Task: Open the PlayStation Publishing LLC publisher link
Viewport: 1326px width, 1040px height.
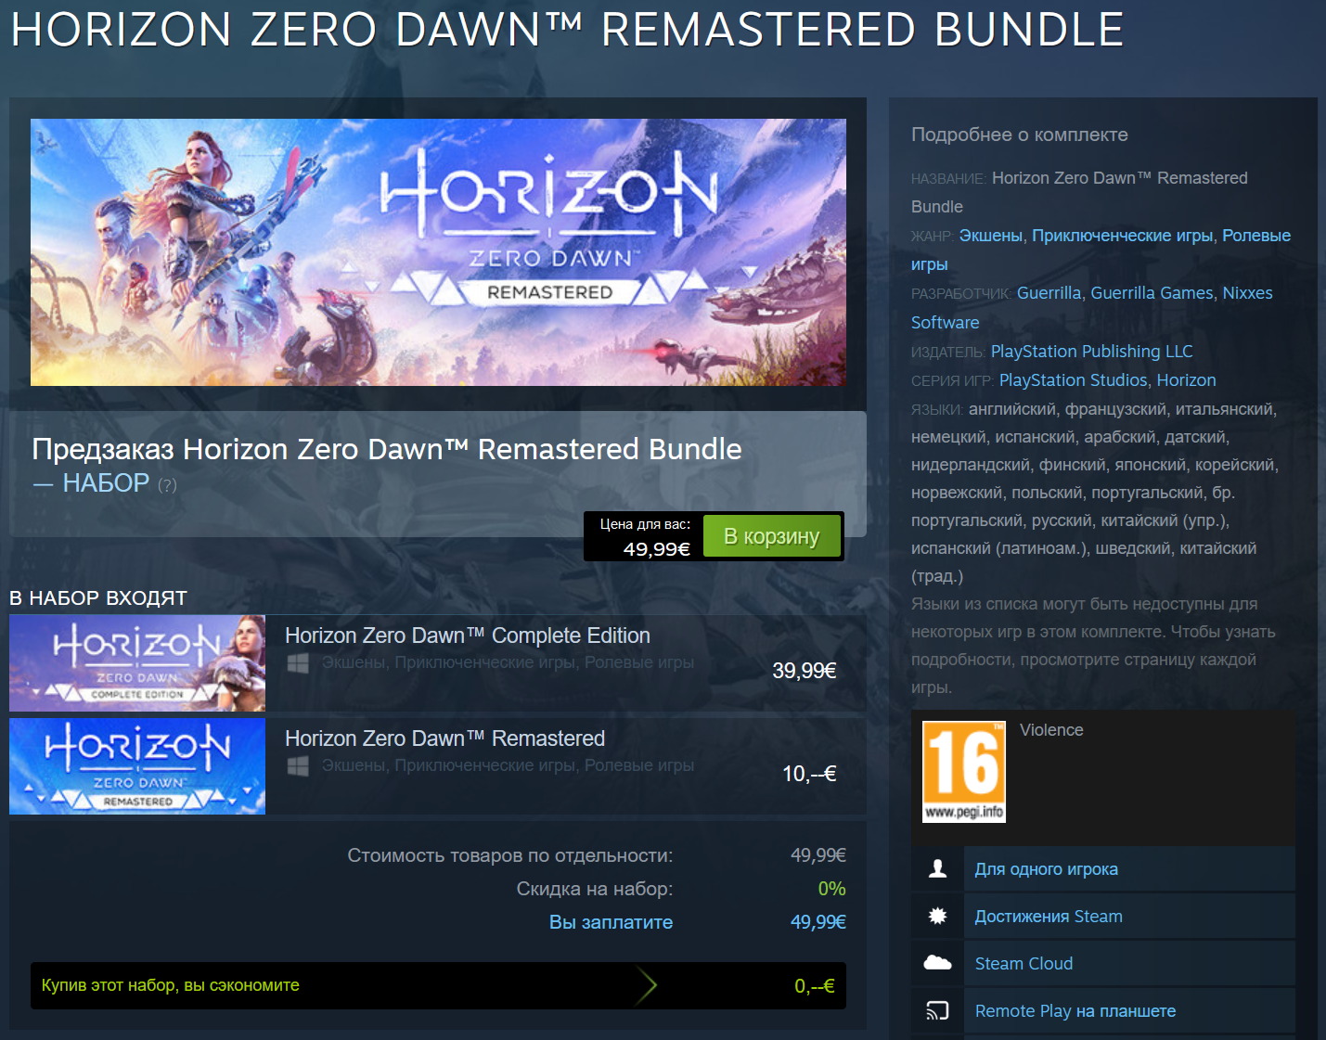Action: [x=1091, y=352]
